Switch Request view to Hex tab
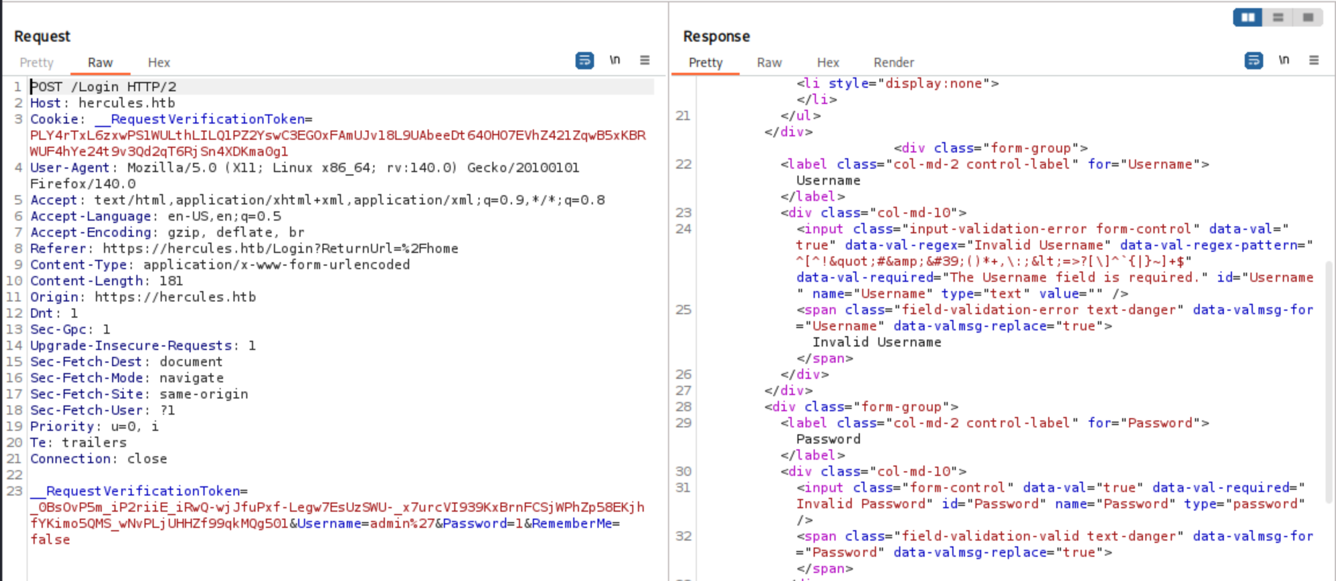 click(159, 62)
